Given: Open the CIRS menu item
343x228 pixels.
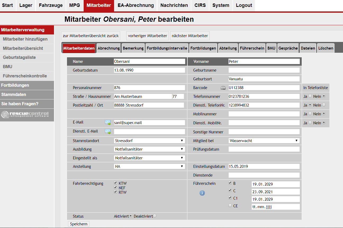Looking at the screenshot, I should coord(200,5).
